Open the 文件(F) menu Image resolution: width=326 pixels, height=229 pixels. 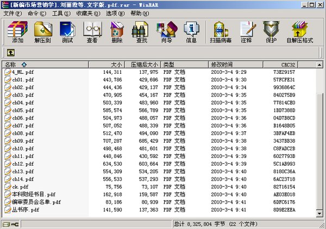pyautogui.click(x=12, y=13)
